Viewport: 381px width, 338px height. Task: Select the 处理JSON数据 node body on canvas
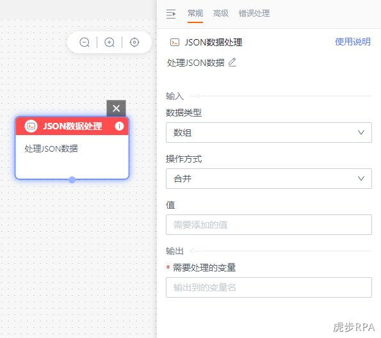coord(72,157)
